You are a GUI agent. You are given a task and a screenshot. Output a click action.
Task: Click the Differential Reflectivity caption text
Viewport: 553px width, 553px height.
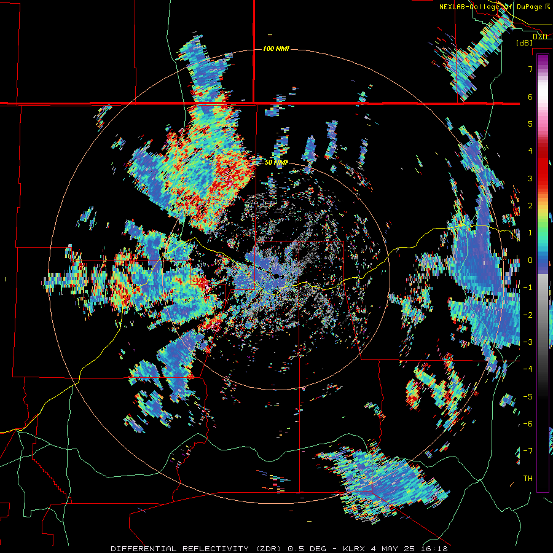tap(279, 549)
